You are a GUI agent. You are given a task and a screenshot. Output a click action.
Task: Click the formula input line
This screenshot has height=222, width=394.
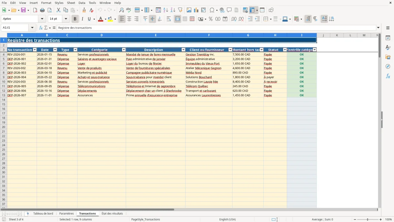pos(216,28)
